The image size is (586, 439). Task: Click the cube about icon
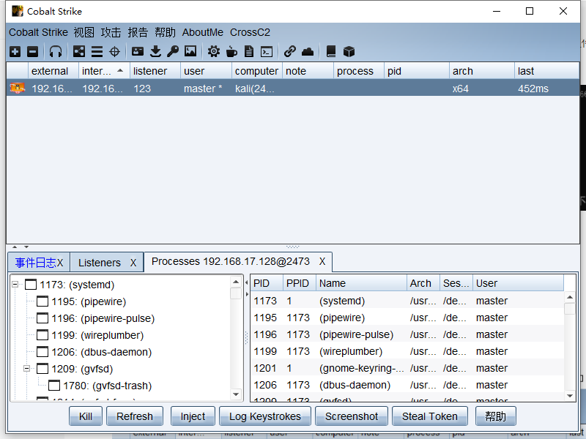tap(349, 51)
